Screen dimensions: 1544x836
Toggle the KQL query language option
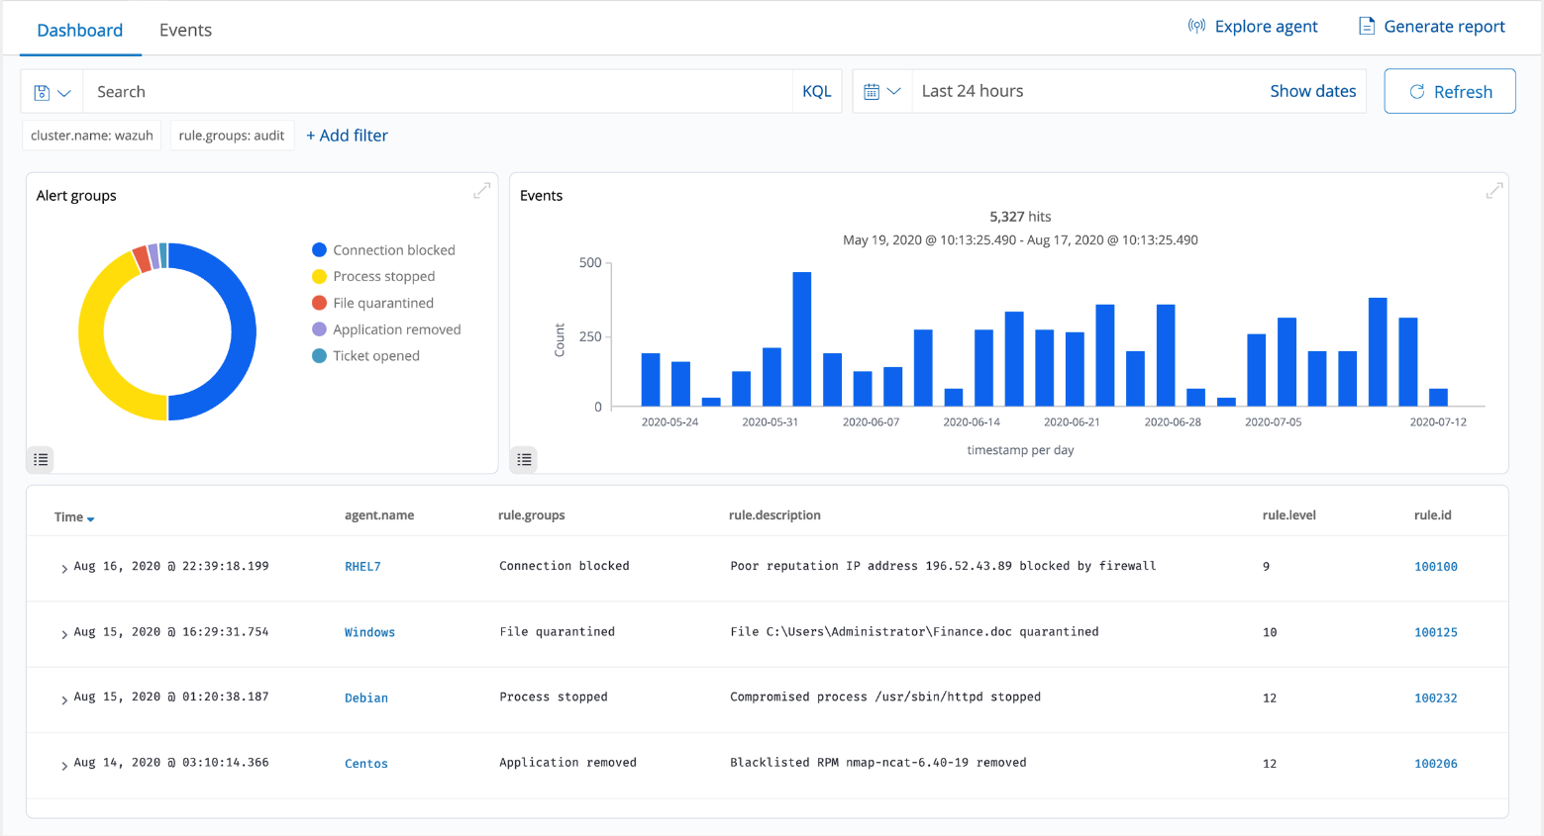(817, 91)
